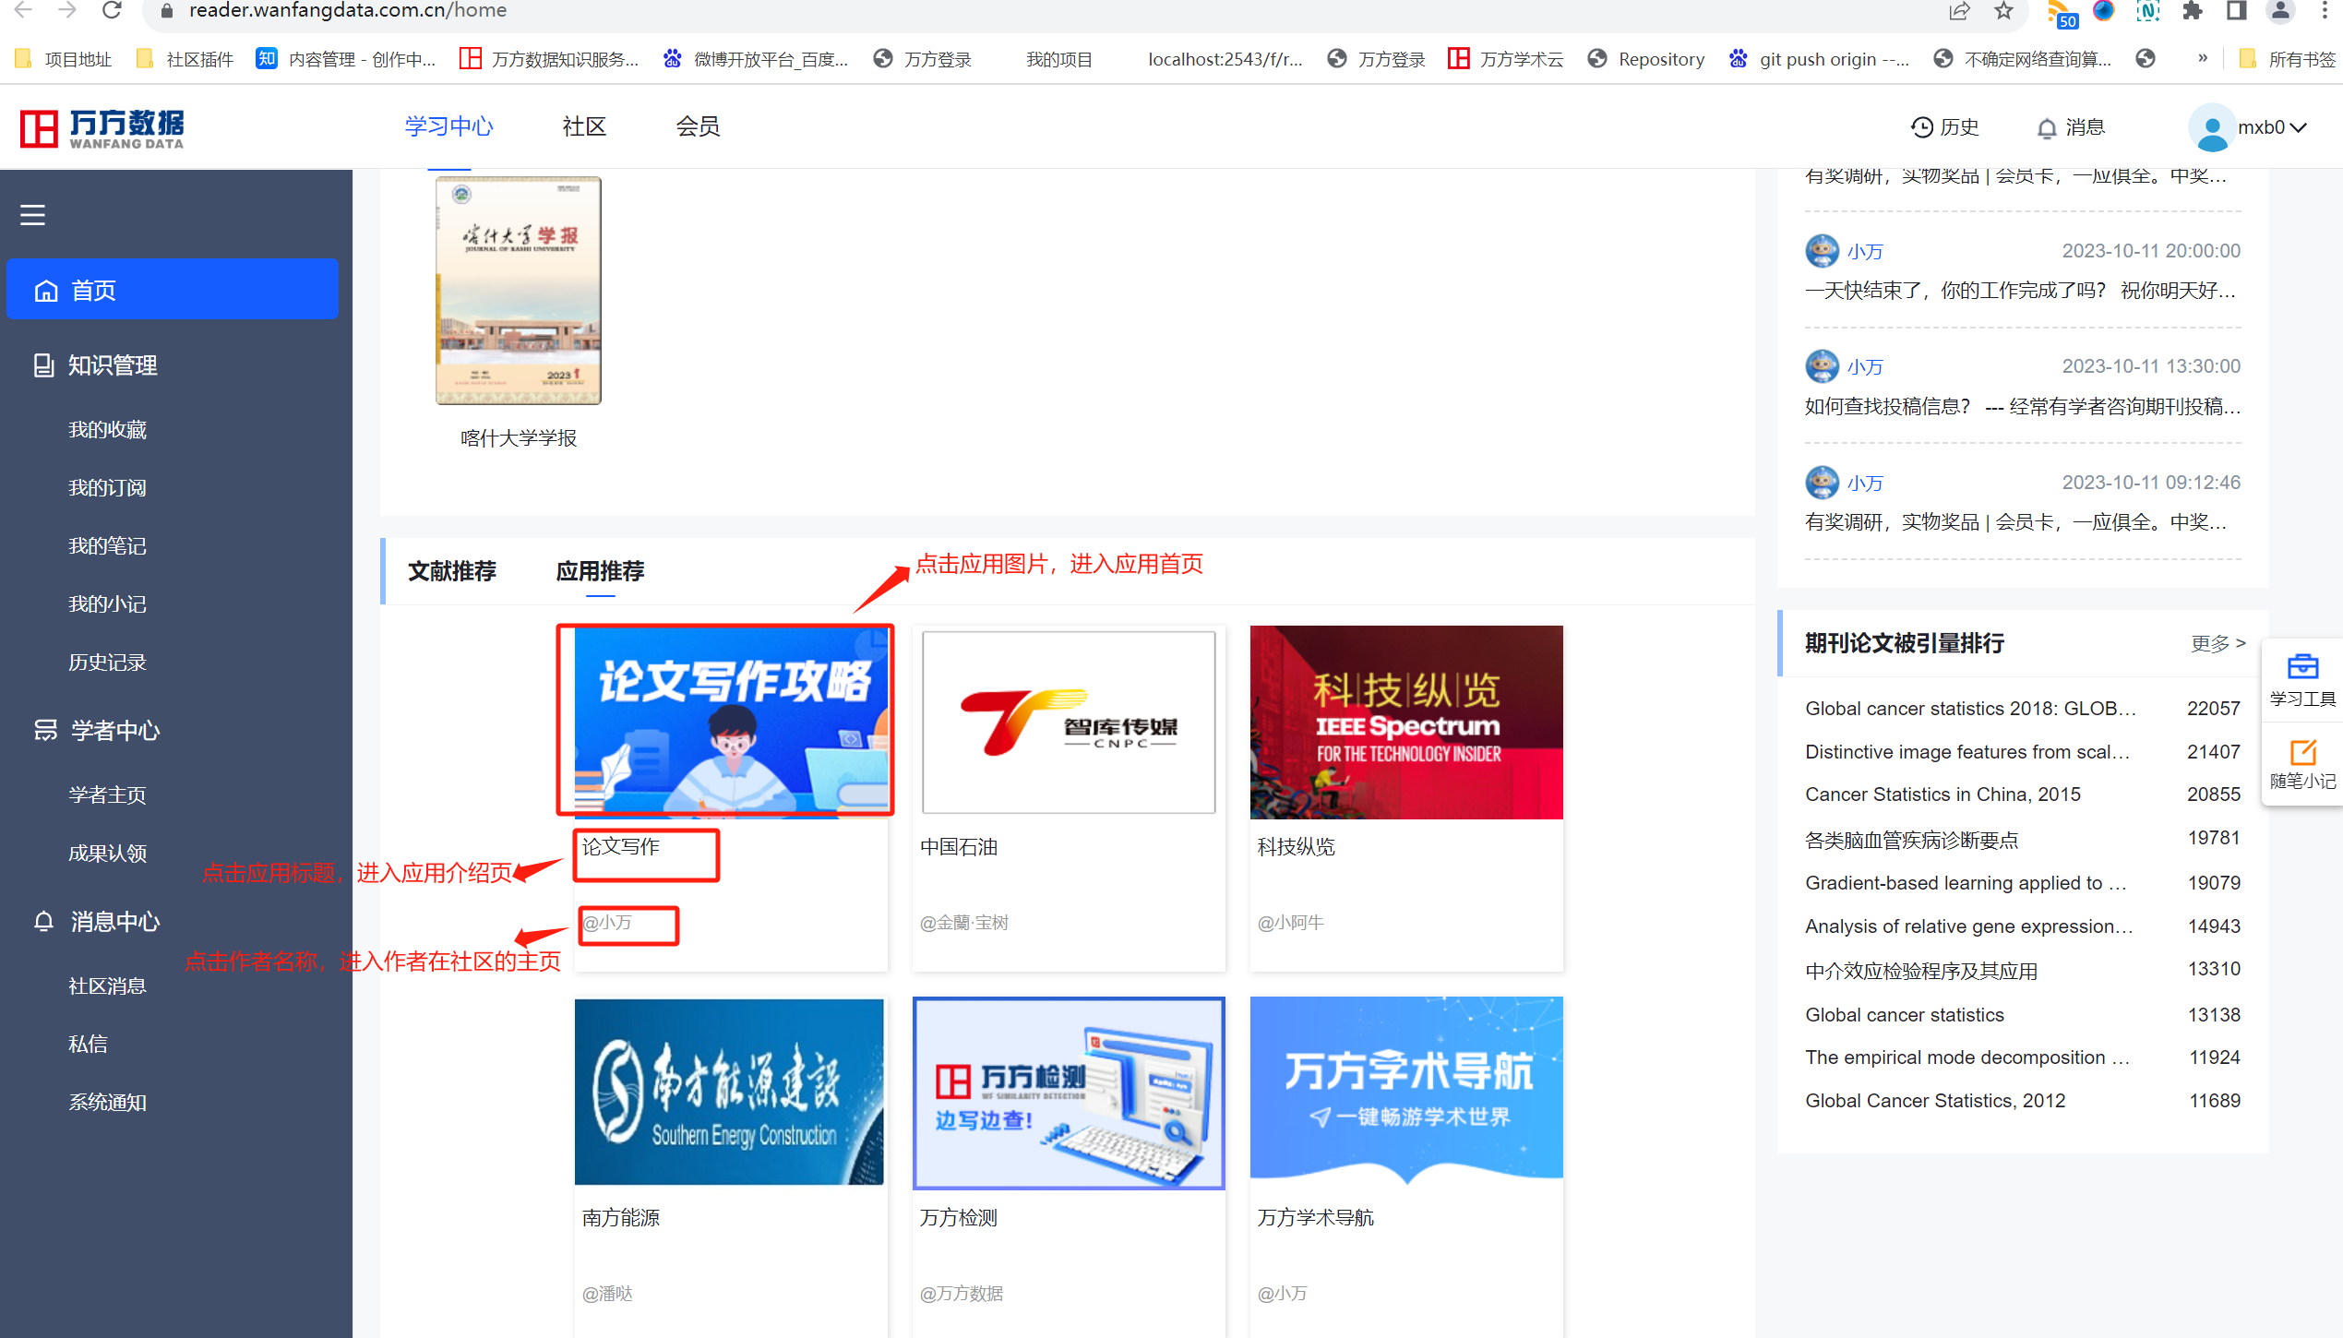Open the history clock icon
The image size is (2343, 1338).
pos(1921,127)
